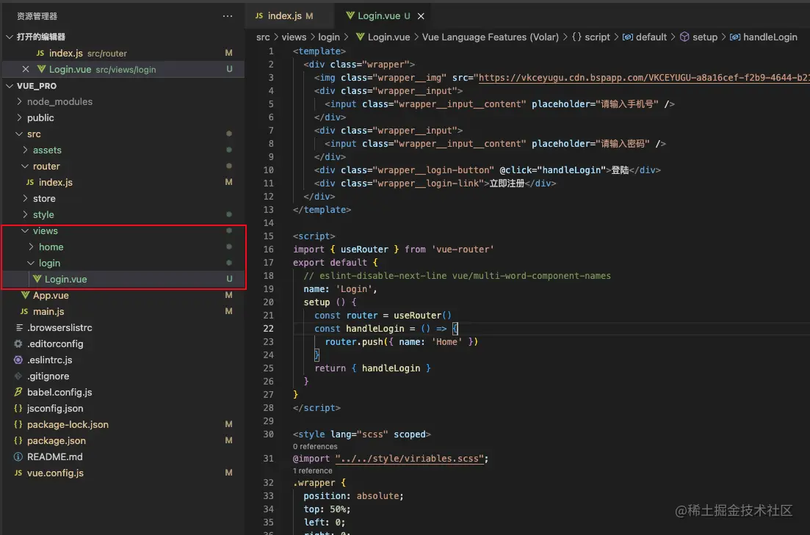This screenshot has width=810, height=535.
Task: Close Login.vue tab with X
Action: coord(421,16)
